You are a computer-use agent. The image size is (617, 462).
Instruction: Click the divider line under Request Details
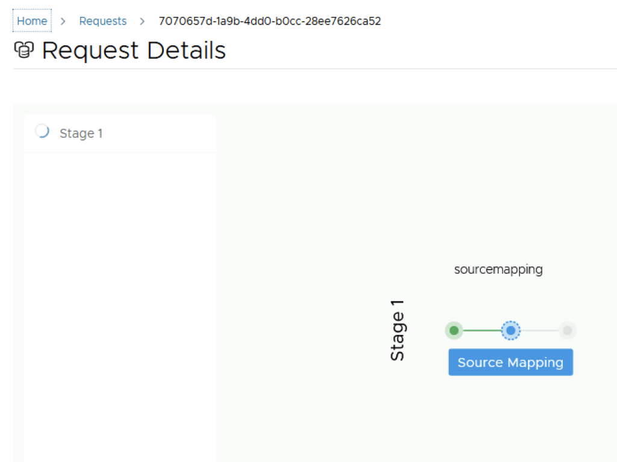tap(313, 69)
